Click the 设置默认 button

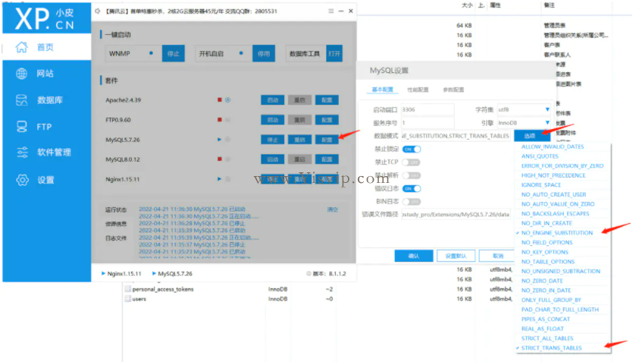click(456, 256)
